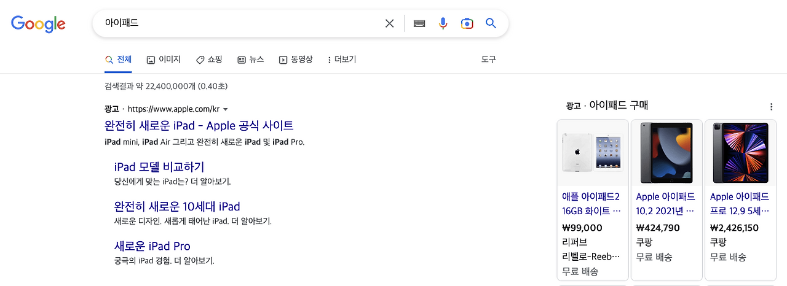Open the 도구 search tools
Screen dimensions: 787x286
pyautogui.click(x=488, y=60)
